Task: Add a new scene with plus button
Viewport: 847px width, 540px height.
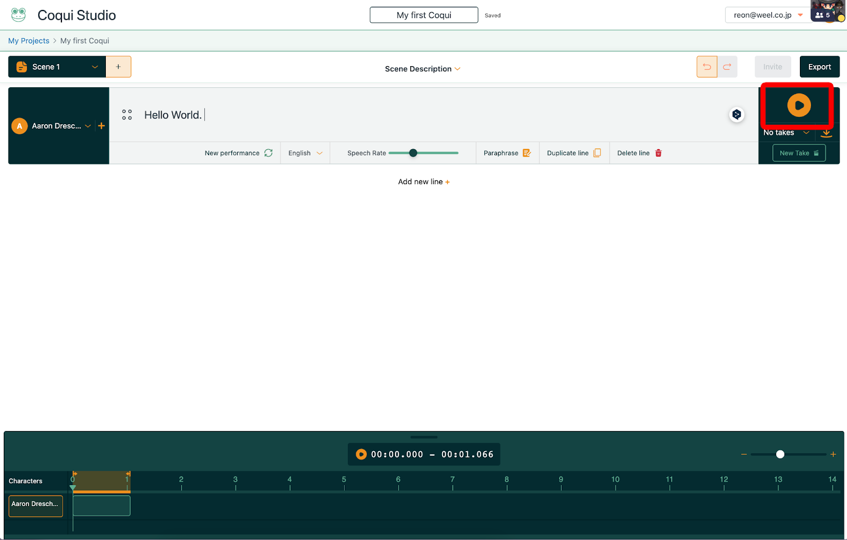Action: [119, 67]
